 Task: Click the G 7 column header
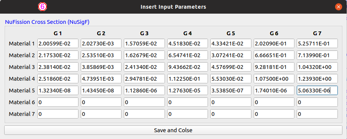[x=317, y=33]
